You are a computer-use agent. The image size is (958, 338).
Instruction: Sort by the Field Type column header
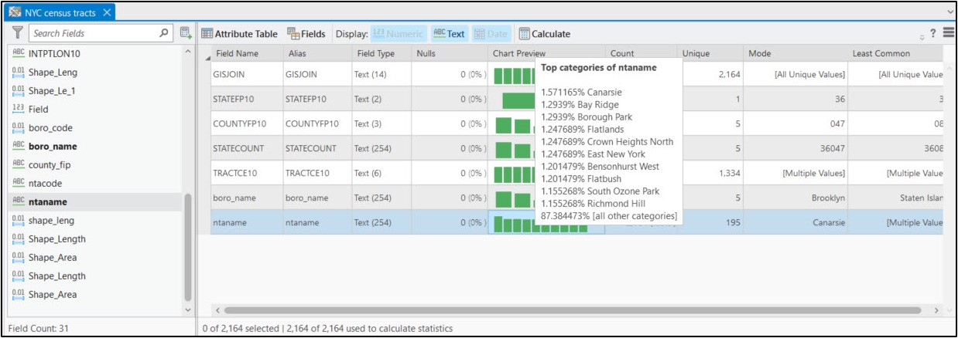point(381,53)
